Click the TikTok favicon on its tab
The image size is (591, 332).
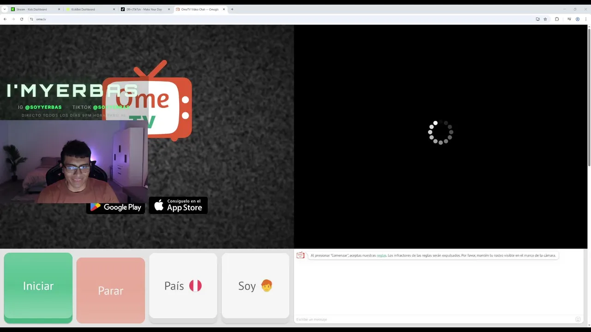coord(123,9)
